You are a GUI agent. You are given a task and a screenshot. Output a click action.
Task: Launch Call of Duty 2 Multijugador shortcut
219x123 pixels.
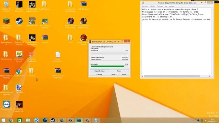click(32, 38)
